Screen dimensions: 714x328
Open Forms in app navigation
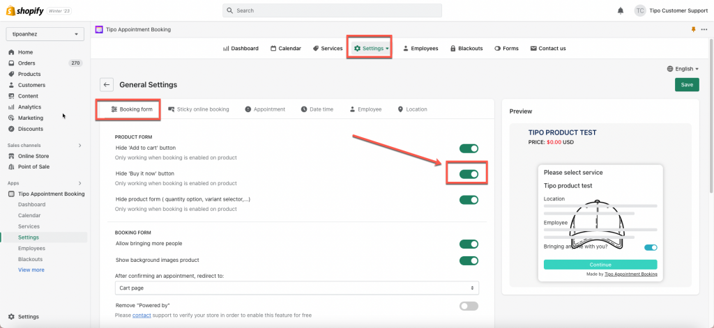pyautogui.click(x=506, y=48)
